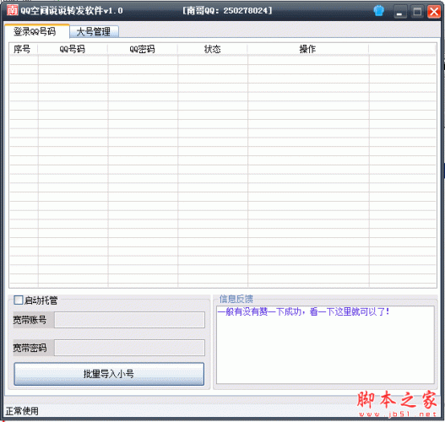Sort by the 序号 column header

(x=24, y=49)
